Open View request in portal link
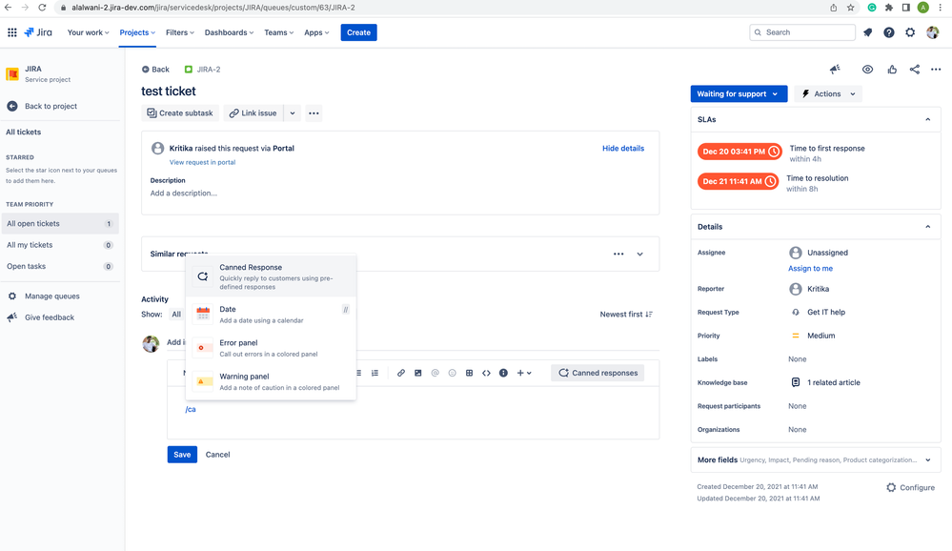Screen dimensions: 952x551 202,162
